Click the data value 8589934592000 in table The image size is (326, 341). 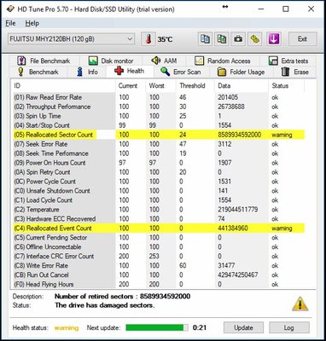pyautogui.click(x=240, y=135)
